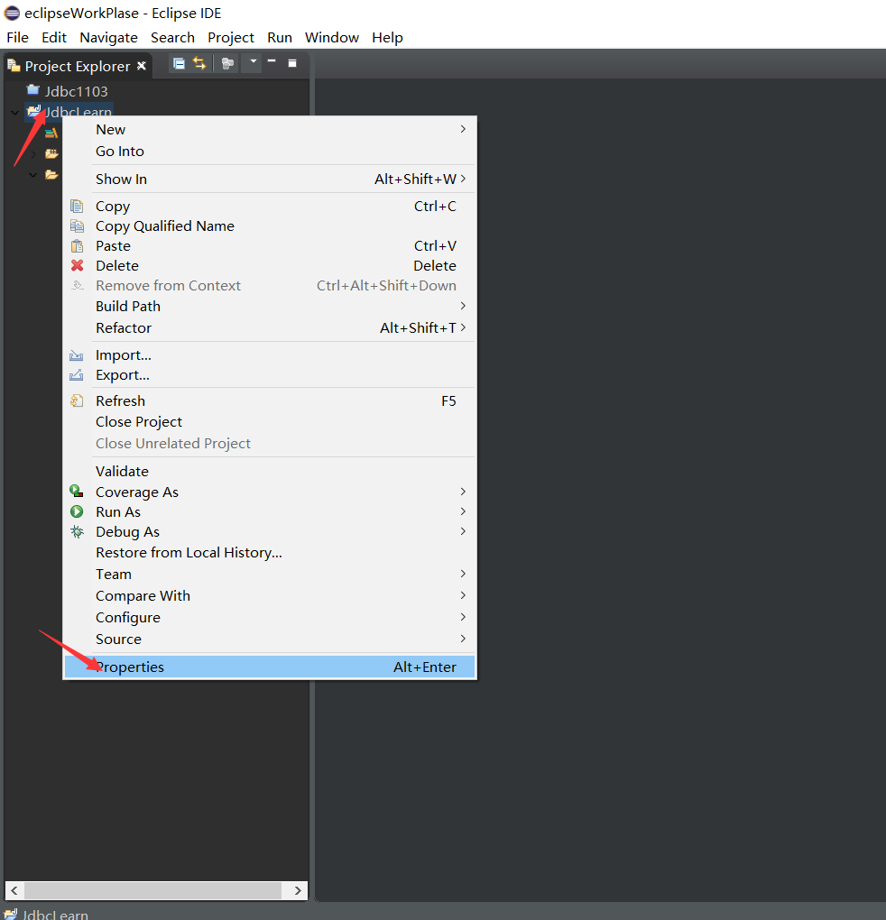Viewport: 886px width, 920px height.
Task: Minimize the Project Explorer view
Action: (272, 61)
